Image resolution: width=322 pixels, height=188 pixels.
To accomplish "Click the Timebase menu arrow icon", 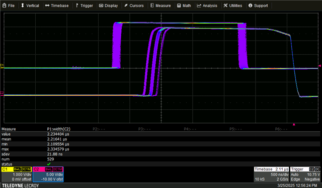I will [47, 6].
